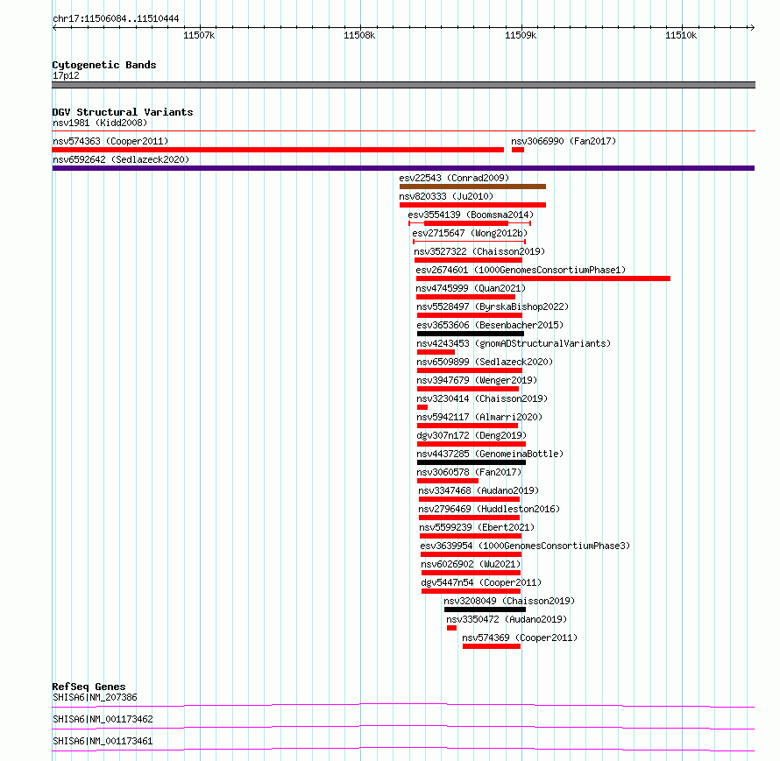Select the nsv5599239 (Ebert2021) label
Viewport: 780px width, 761px height.
[x=477, y=527]
